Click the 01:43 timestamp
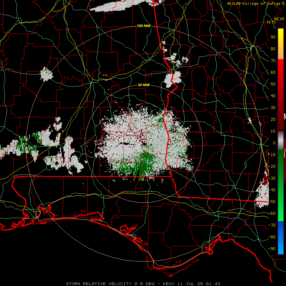This screenshot has width=286, height=286. 213,284
